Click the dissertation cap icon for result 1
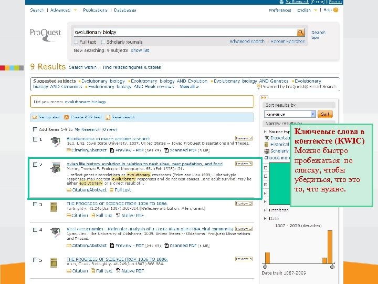The height and width of the screenshot is (284, 378). 55,141
